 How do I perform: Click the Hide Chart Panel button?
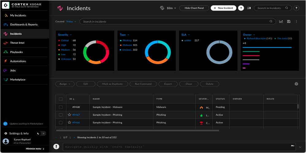click(x=194, y=8)
